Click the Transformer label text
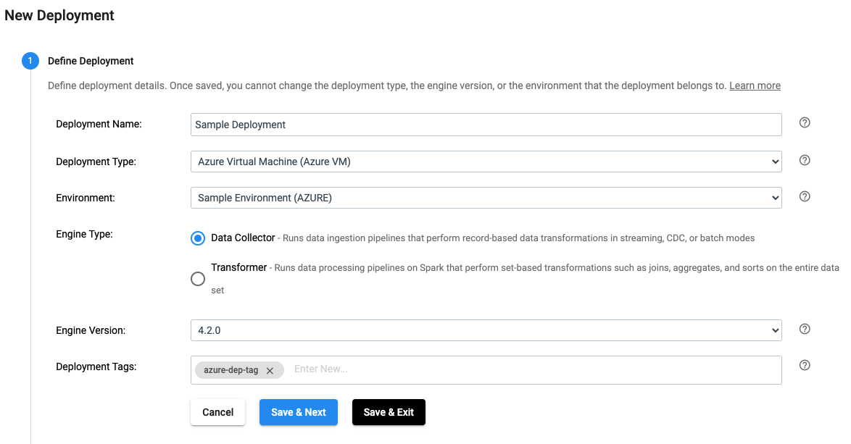The height and width of the screenshot is (444, 851). click(238, 267)
